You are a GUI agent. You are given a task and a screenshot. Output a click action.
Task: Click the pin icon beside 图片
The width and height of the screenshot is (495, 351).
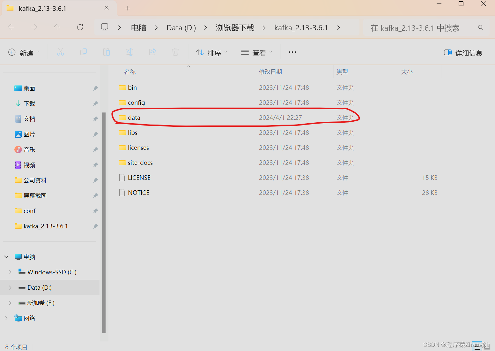[x=95, y=134]
